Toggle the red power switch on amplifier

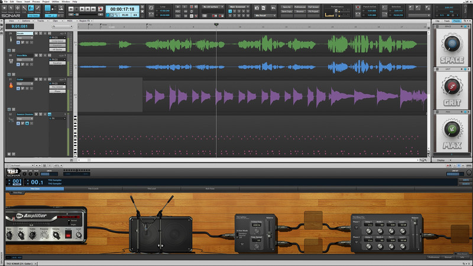tap(69, 236)
